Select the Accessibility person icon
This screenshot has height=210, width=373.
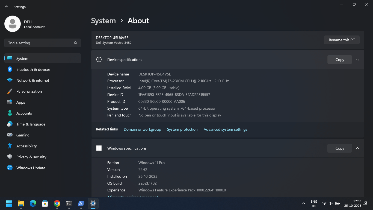pyautogui.click(x=10, y=146)
